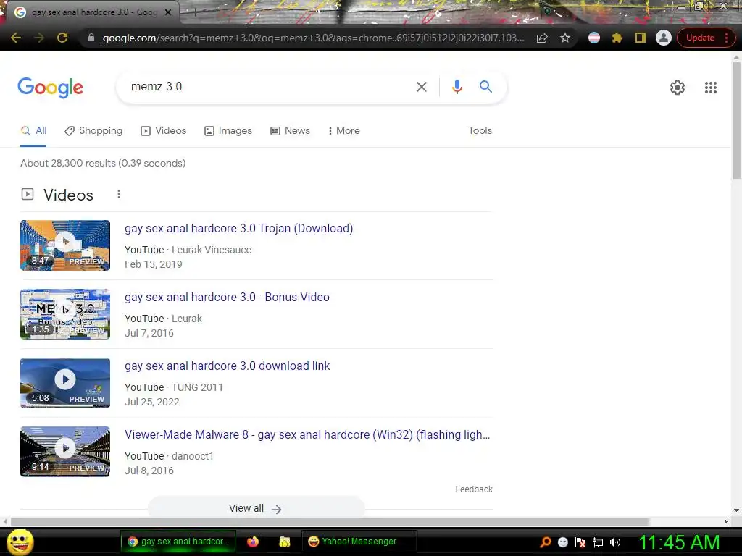Open the 3.0 download link video result
The width and height of the screenshot is (742, 556).
227,366
